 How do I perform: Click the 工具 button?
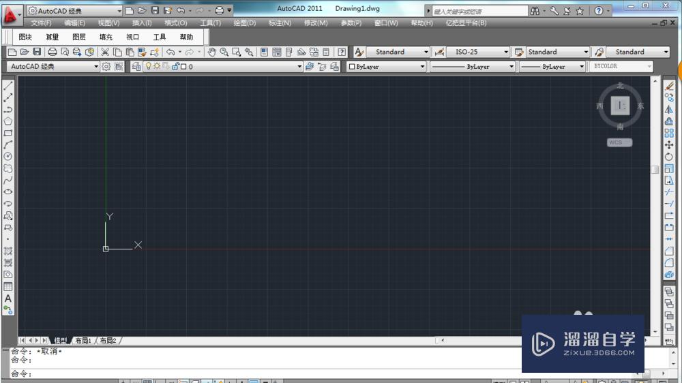pos(160,37)
